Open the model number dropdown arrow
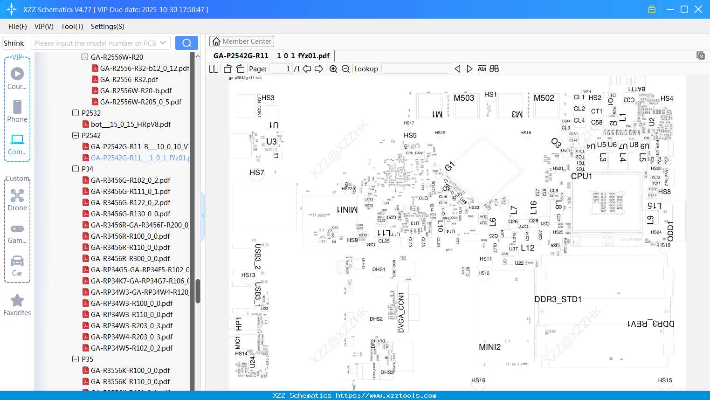This screenshot has width=710, height=400. tap(163, 43)
